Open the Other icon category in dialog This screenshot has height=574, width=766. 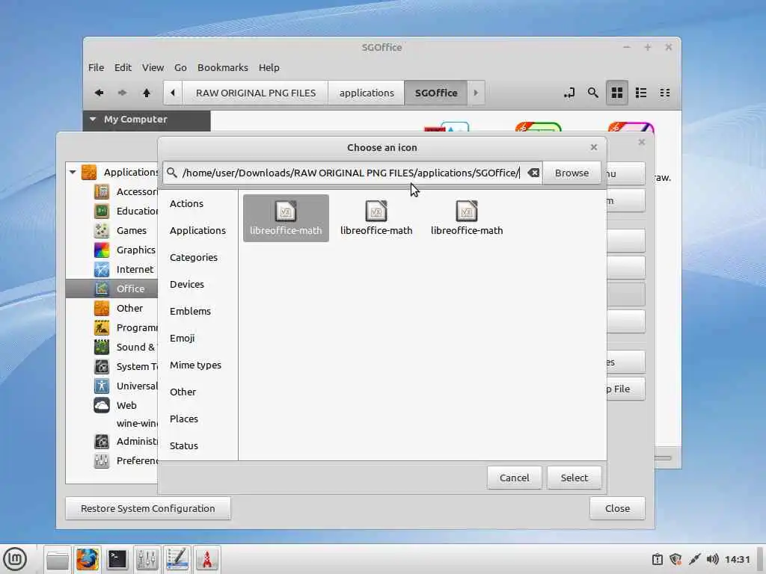point(183,392)
